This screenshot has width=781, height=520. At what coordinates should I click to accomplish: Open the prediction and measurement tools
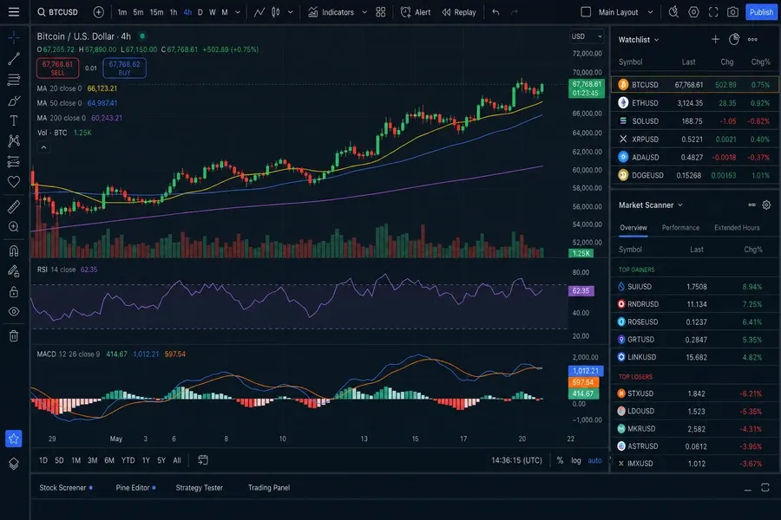[x=14, y=161]
